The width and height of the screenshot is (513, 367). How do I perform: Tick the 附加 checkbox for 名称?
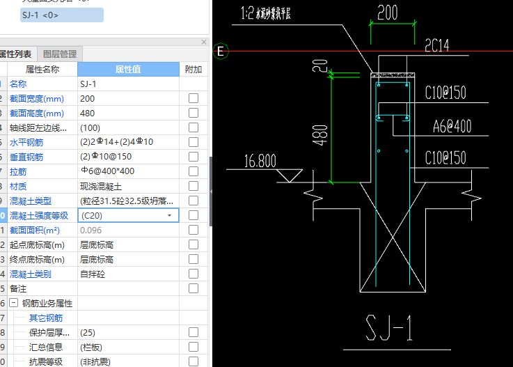point(194,84)
